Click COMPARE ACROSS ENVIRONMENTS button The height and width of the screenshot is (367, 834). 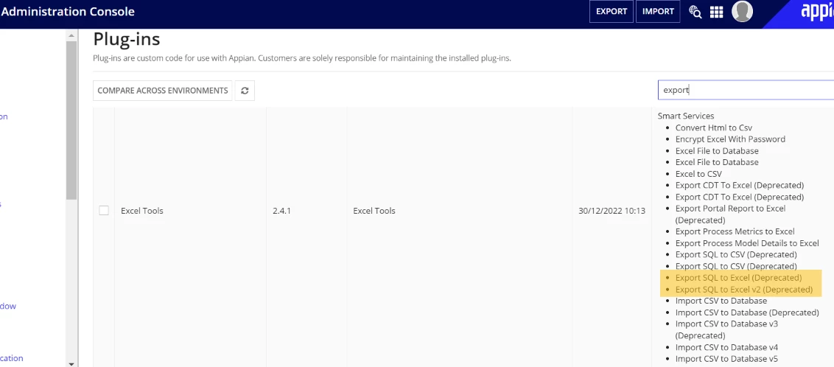pos(163,91)
